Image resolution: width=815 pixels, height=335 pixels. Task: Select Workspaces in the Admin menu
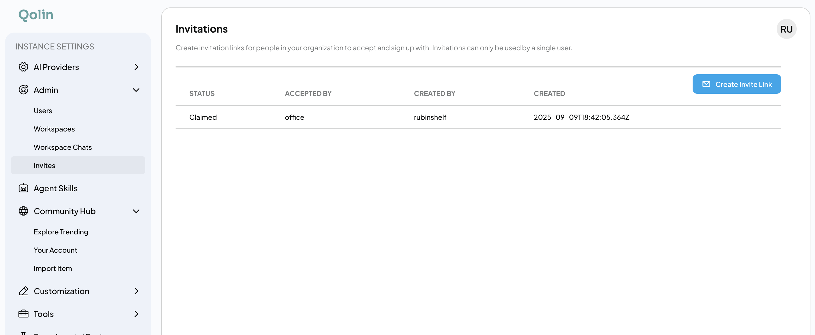[54, 129]
